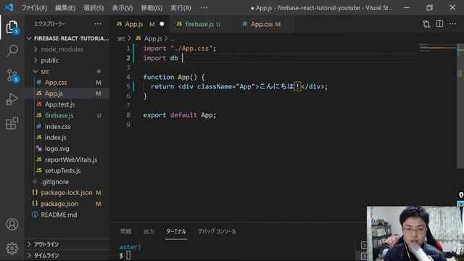The image size is (464, 261).
Task: Open Accounts menu icon
Action: [x=12, y=224]
